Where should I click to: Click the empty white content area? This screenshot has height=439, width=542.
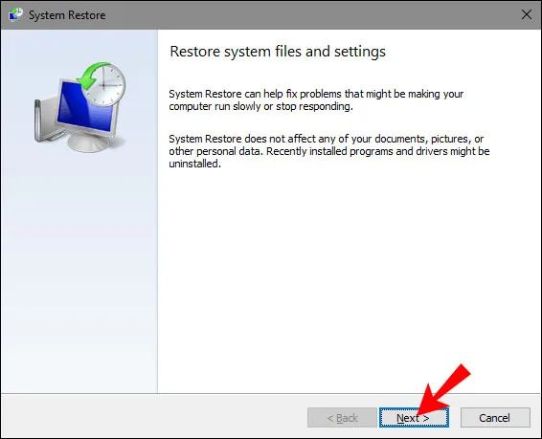pos(350,276)
